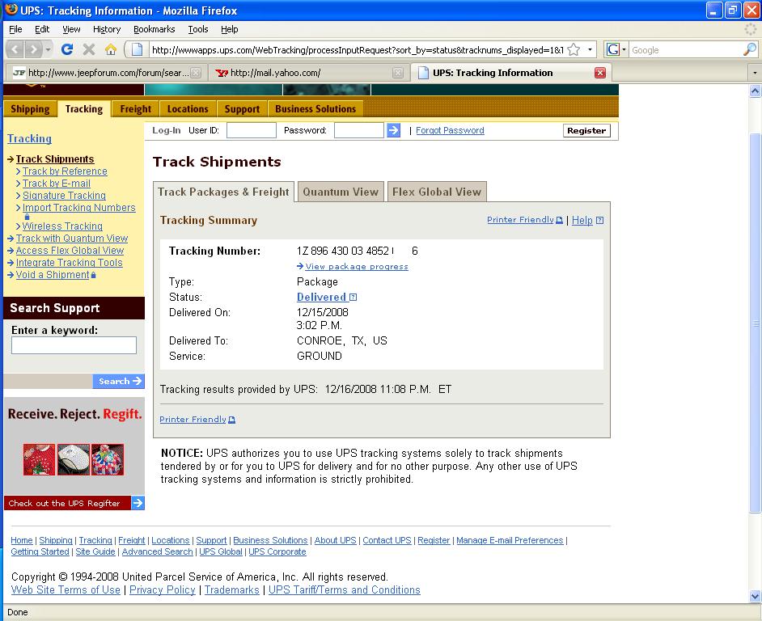This screenshot has width=762, height=621.
Task: Click the Password input field
Action: coord(359,130)
